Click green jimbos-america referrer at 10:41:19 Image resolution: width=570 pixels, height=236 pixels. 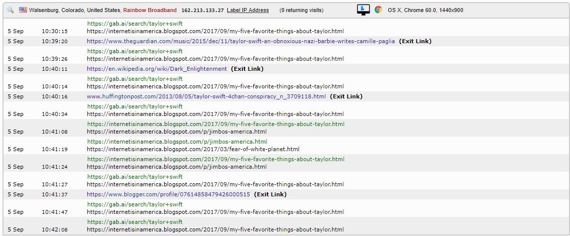click(177, 142)
